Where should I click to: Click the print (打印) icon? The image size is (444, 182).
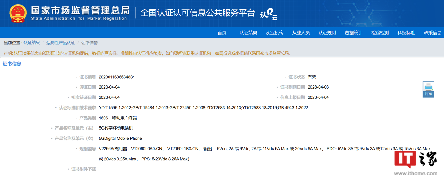428,89
